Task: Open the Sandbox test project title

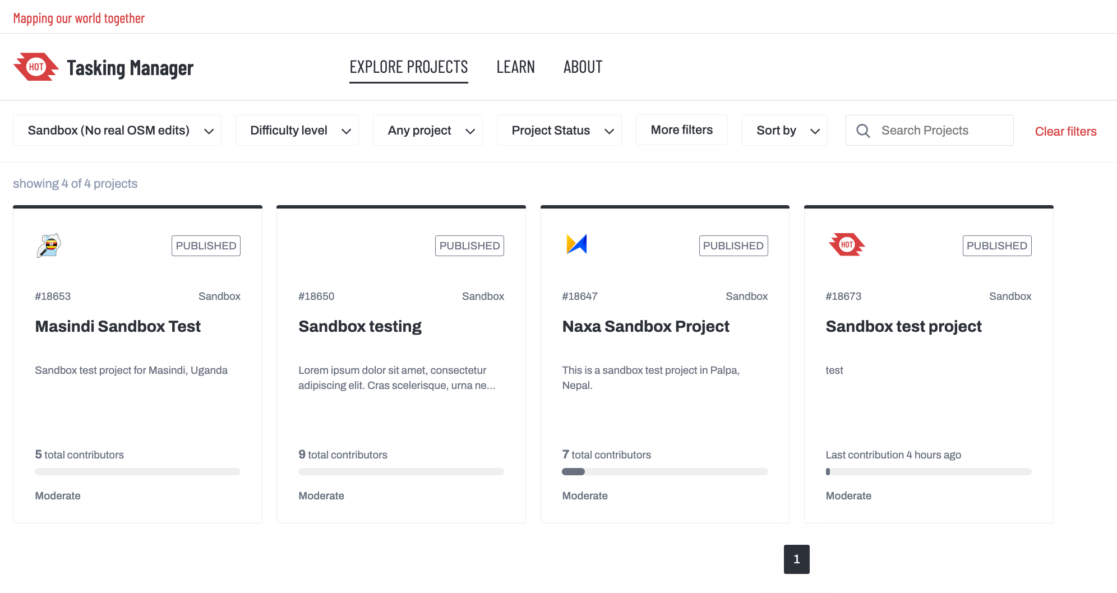Action: pos(904,326)
